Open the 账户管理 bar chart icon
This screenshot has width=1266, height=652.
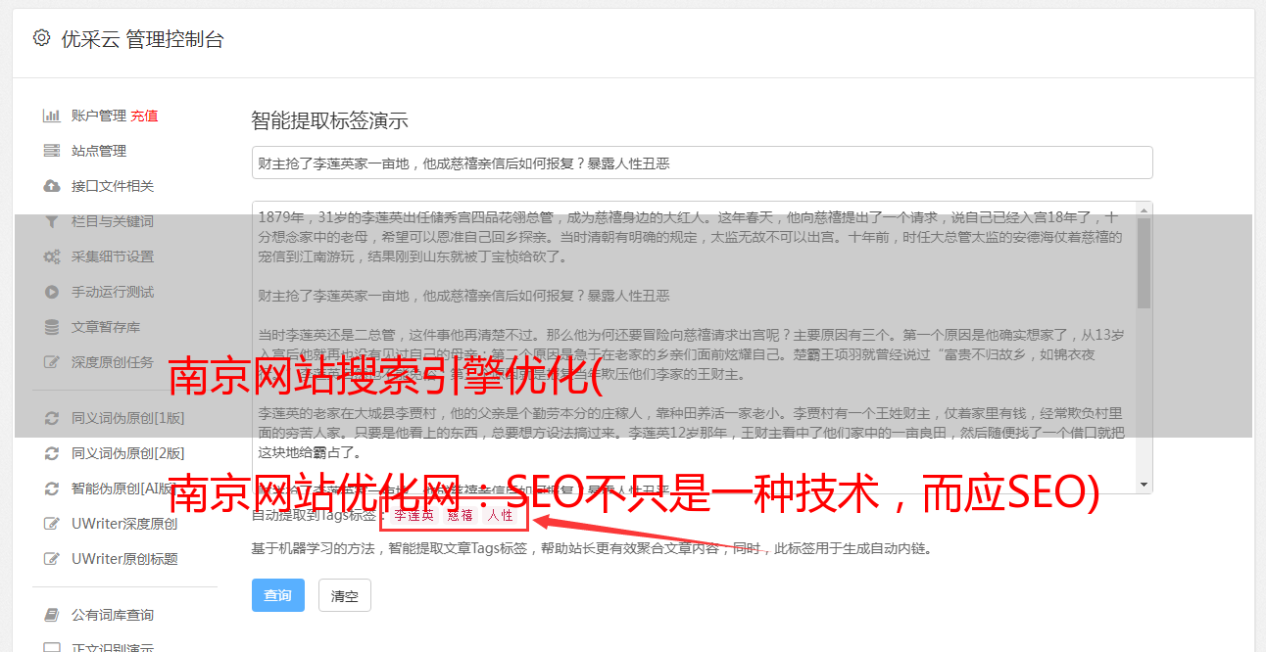point(52,116)
